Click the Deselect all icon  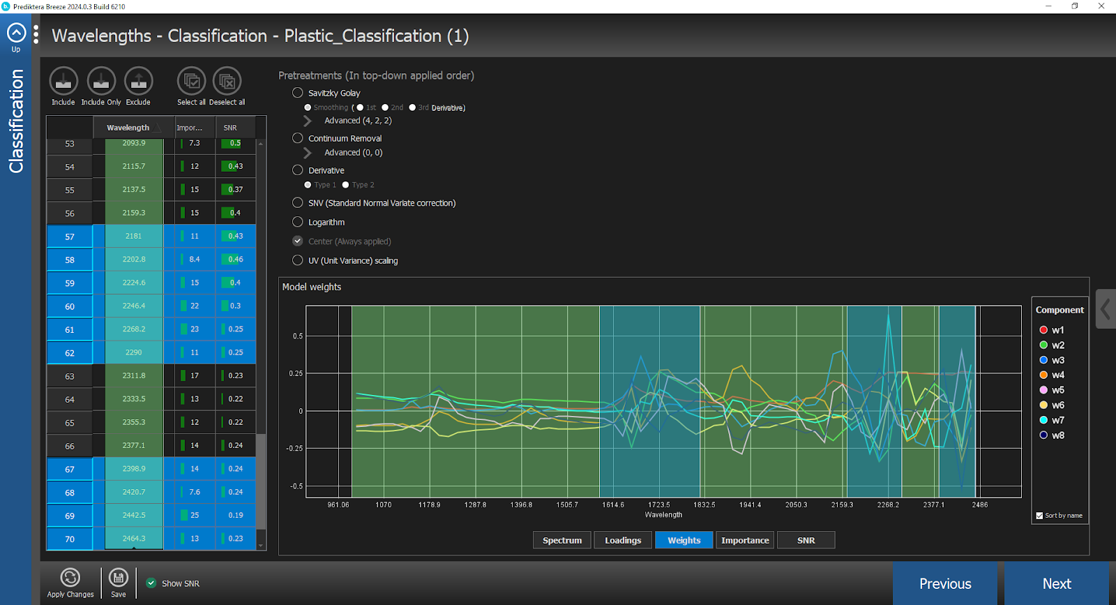point(227,82)
